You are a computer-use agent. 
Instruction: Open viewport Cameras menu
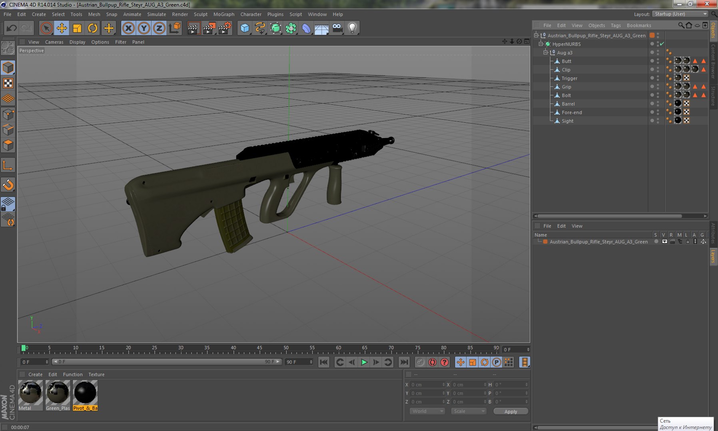(x=54, y=42)
